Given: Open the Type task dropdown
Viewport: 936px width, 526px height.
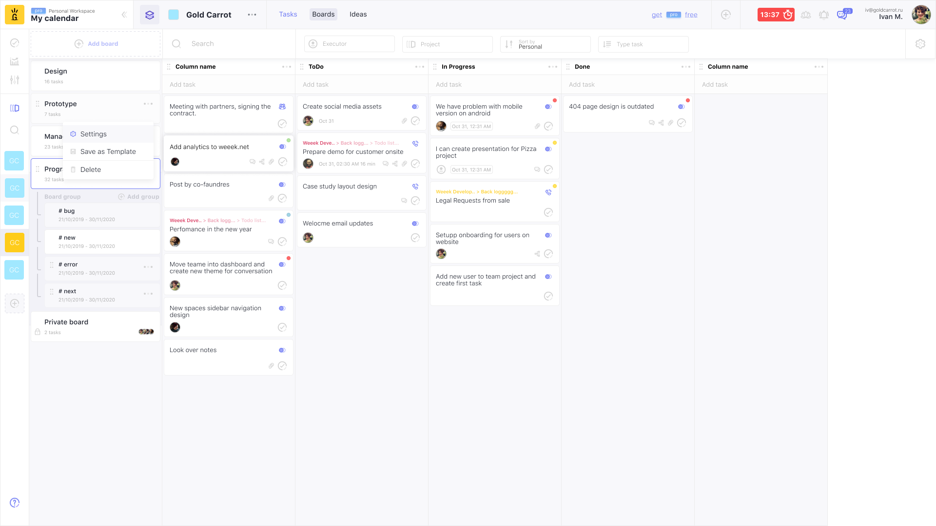Looking at the screenshot, I should coord(643,44).
